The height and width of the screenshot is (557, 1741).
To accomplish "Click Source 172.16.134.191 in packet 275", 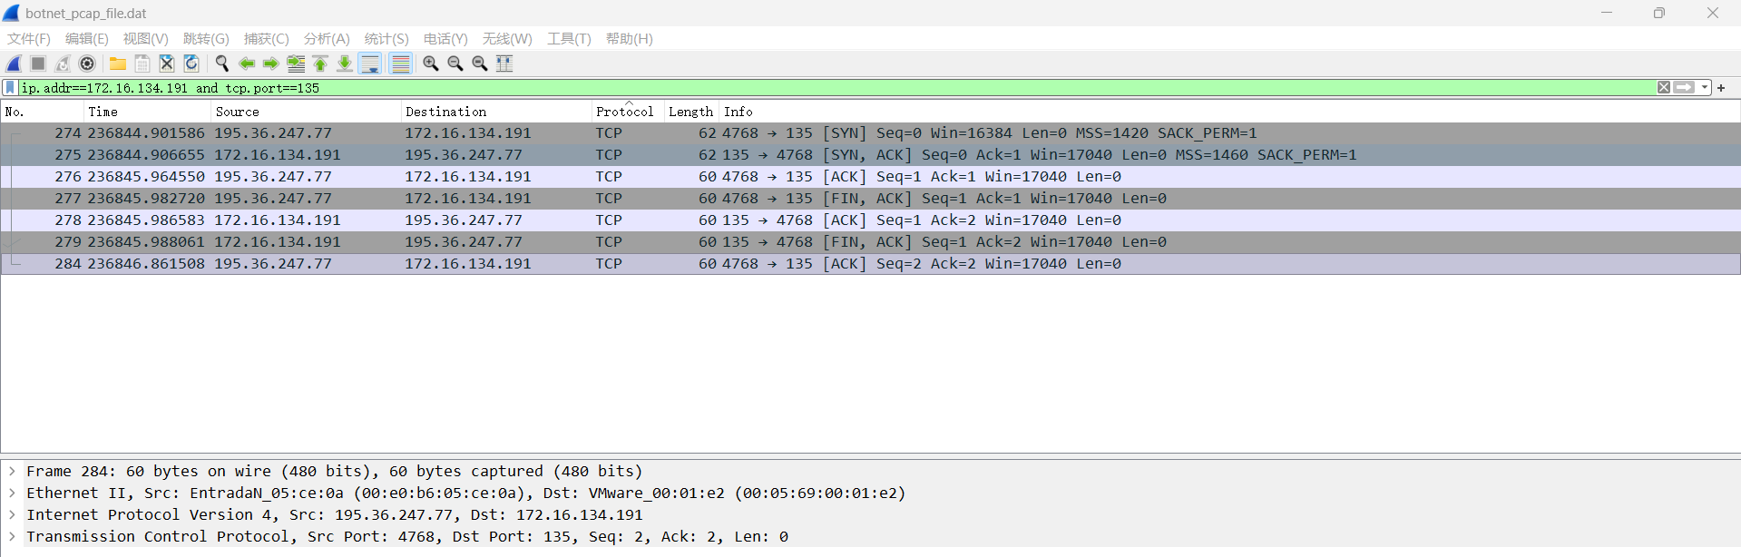I will (278, 155).
